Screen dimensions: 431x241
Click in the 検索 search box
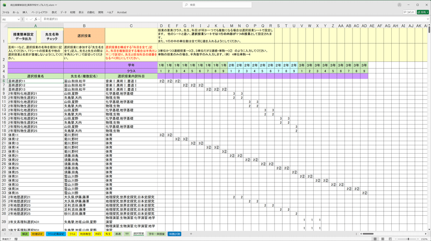click(x=217, y=5)
